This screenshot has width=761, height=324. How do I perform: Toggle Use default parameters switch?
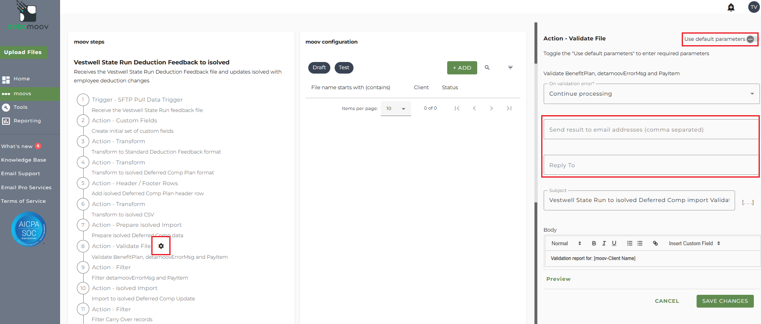(752, 39)
